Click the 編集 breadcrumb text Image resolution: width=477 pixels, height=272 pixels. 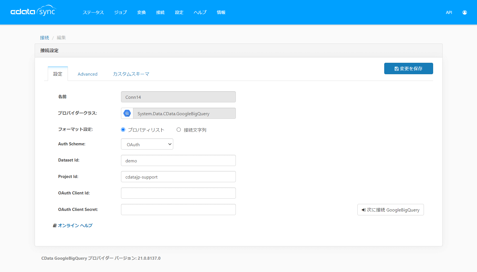(x=61, y=38)
